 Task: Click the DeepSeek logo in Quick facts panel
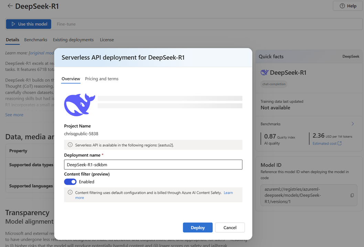[x=265, y=72]
